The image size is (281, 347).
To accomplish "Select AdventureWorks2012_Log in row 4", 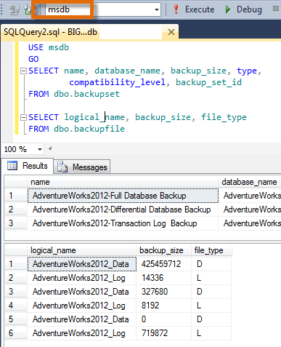I will click(x=82, y=306).
